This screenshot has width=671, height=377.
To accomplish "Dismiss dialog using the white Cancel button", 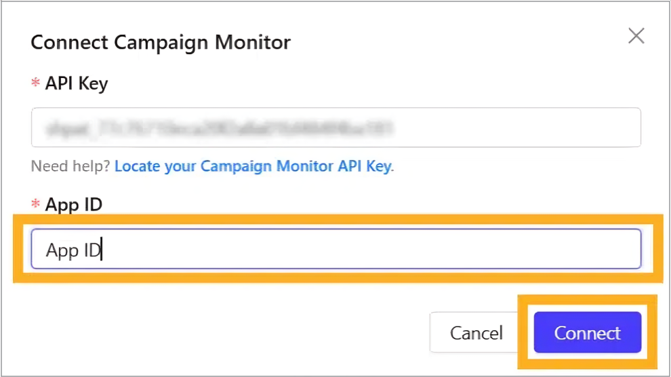I will [x=476, y=333].
